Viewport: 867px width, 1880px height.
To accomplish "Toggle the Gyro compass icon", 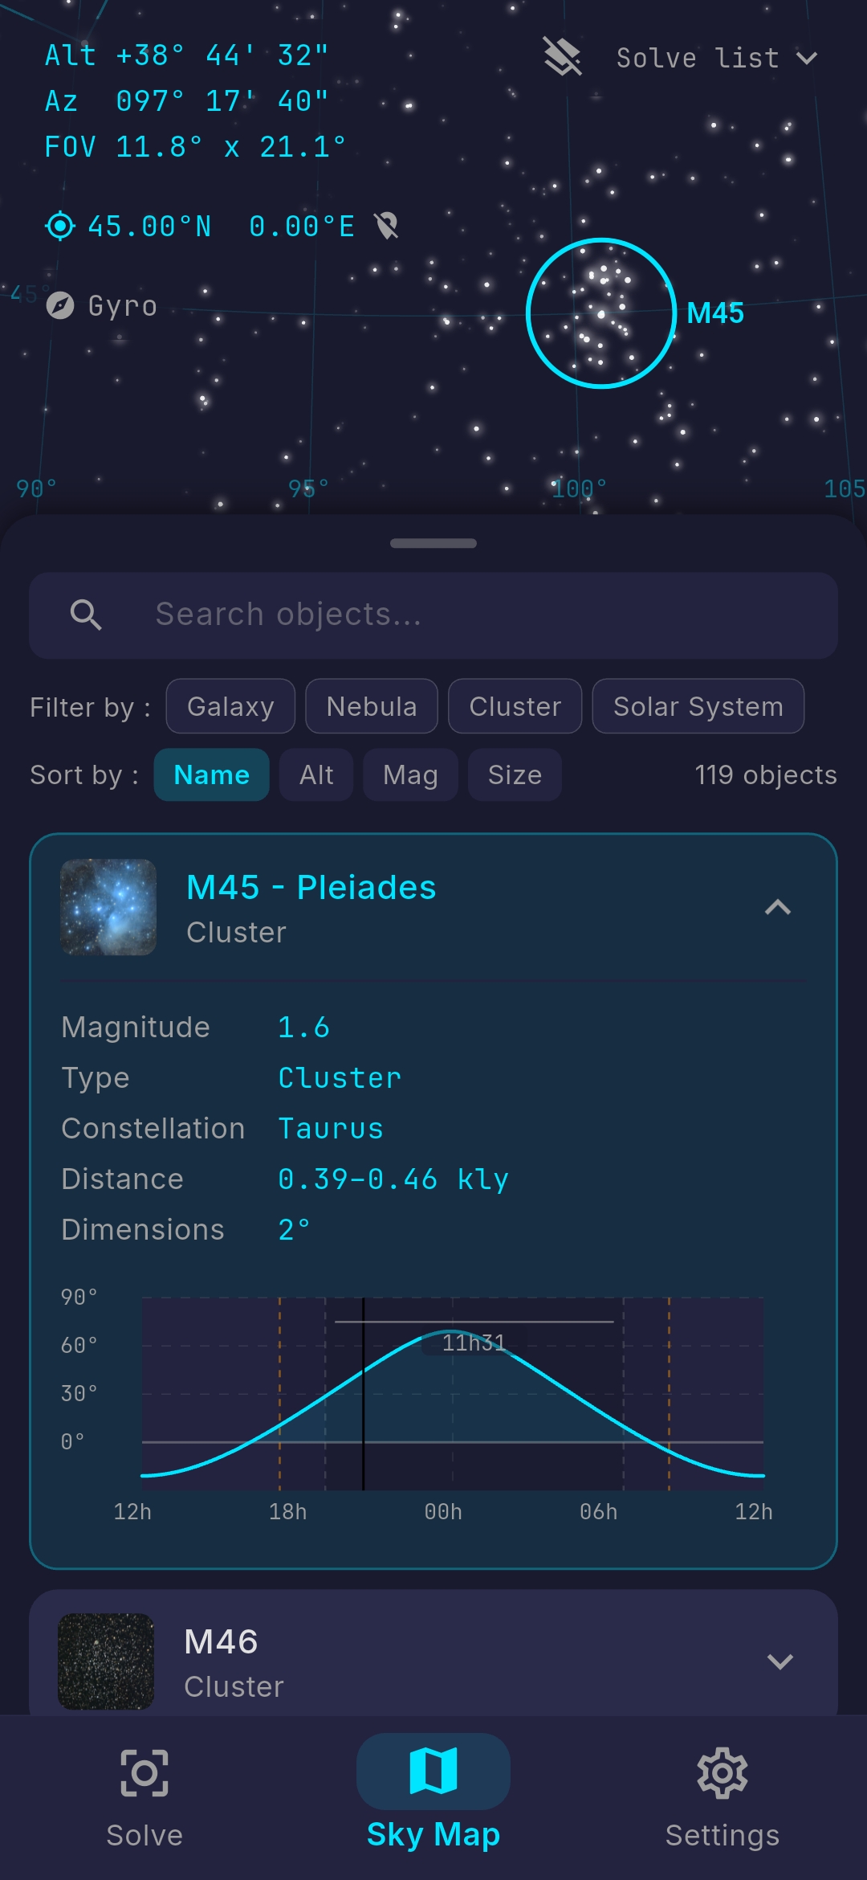I will 60,305.
